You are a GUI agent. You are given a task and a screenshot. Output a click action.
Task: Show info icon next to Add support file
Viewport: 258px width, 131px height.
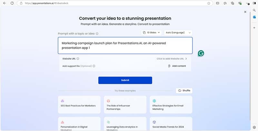pyautogui.click(x=94, y=66)
